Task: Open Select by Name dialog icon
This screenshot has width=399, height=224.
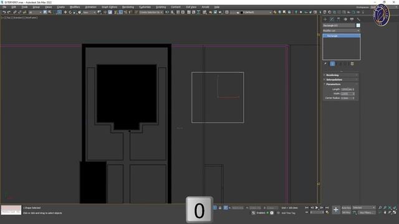Action: (50, 12)
